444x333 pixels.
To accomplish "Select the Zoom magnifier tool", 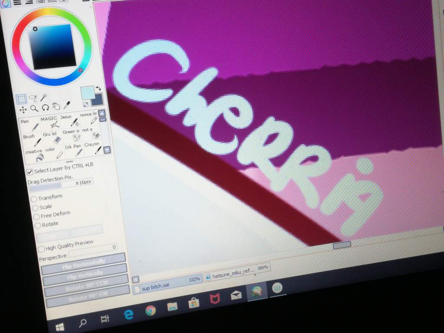I will pos(34,108).
